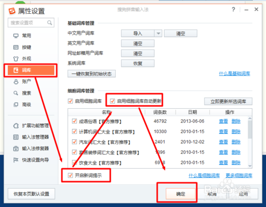Image resolution: width=266 pixels, height=207 pixels.
Task: Open 什么是基础词库 link
Action: pos(234,74)
